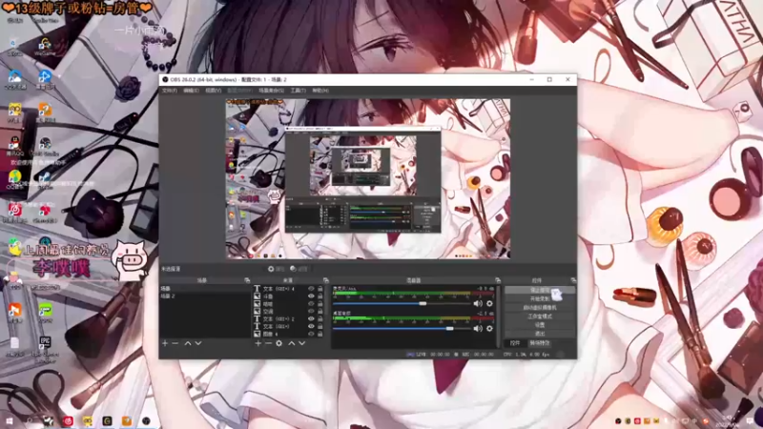Toggle visibility of 文本 (GDI+) 4 source

click(x=311, y=289)
